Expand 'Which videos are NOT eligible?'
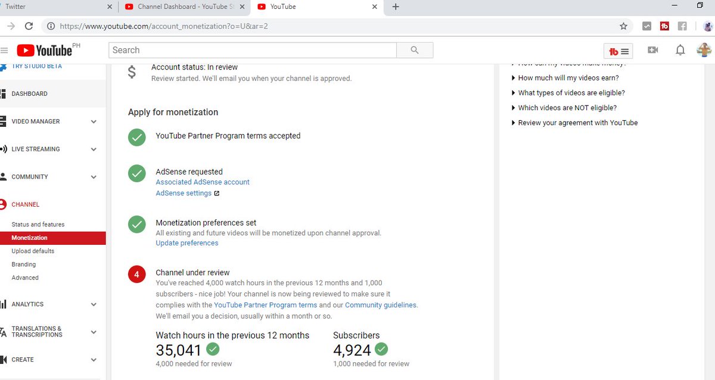 564,108
